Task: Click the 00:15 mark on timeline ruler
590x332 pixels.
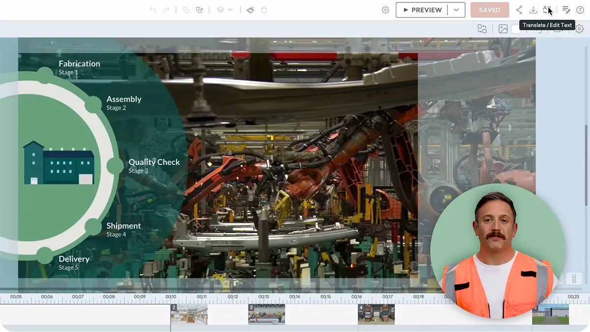Action: pos(325,297)
